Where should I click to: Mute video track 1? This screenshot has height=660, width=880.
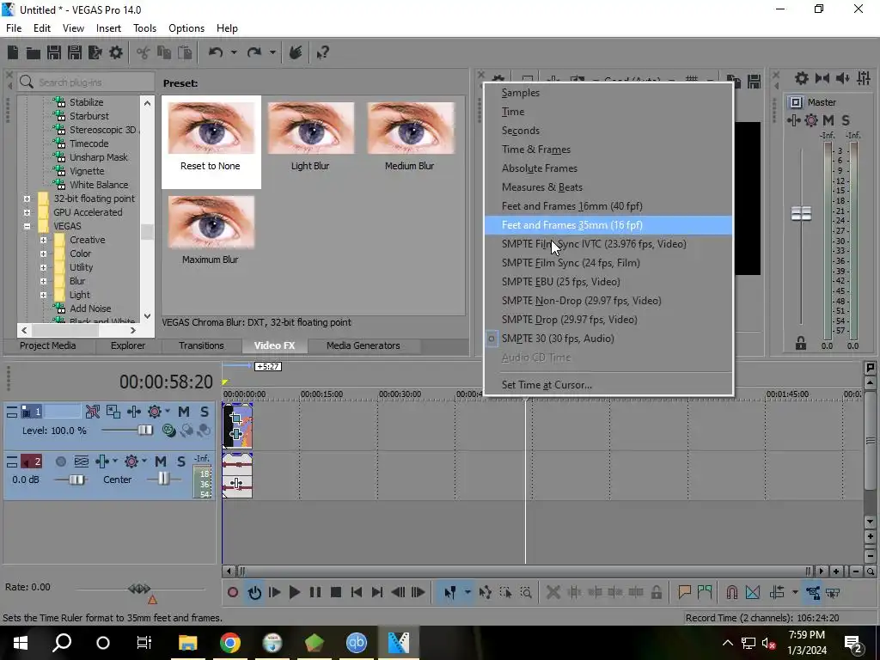(x=184, y=412)
